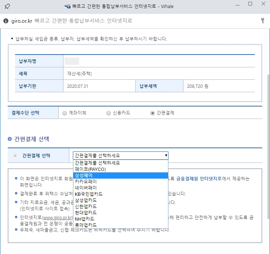The width and height of the screenshot is (270, 254).
Task: Click the 재산세(주택) value cell
Action: (x=159, y=74)
